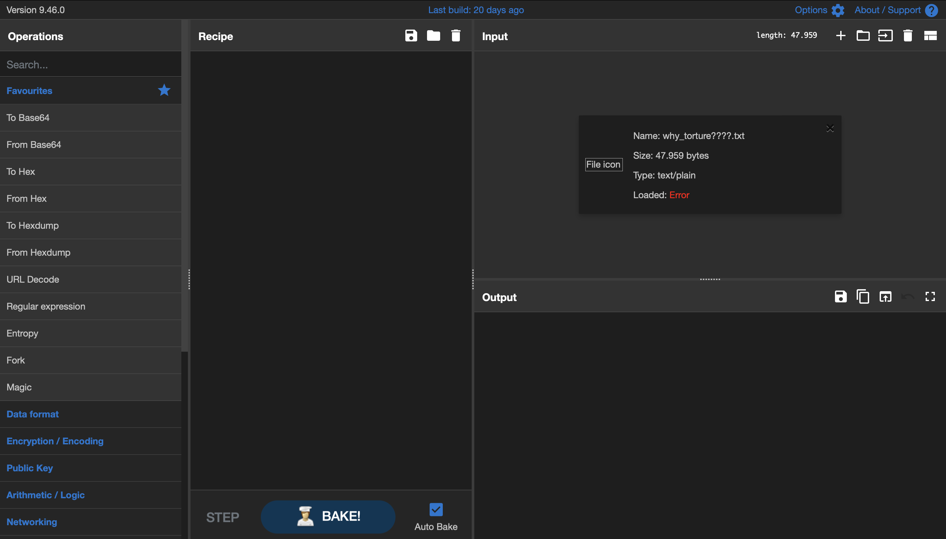Expand Arithmetic / Logic category
The width and height of the screenshot is (946, 539).
(x=91, y=495)
